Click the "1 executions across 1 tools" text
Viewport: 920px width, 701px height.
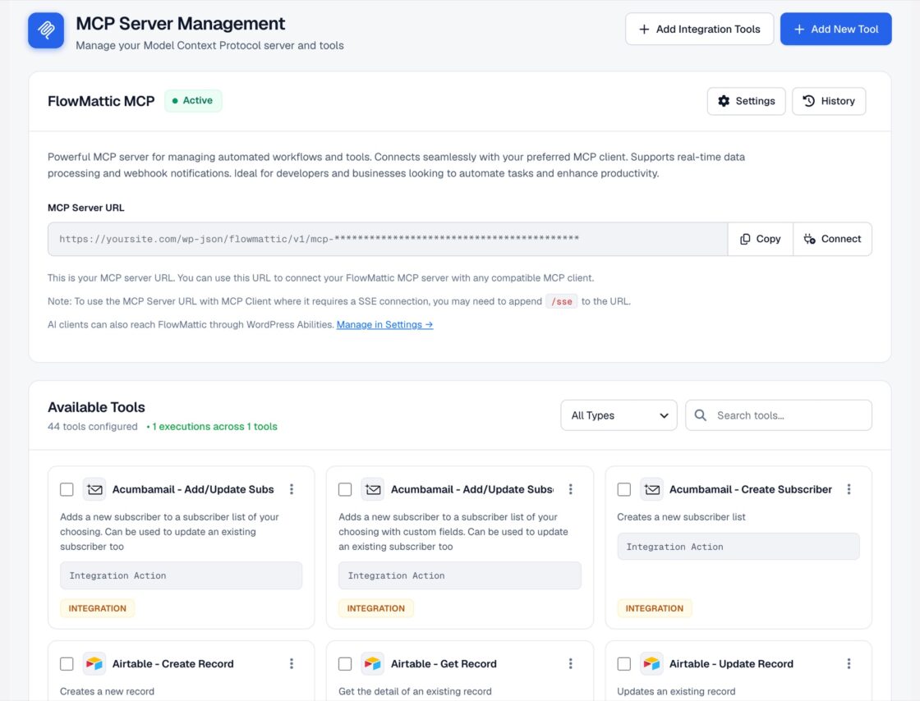(x=214, y=427)
